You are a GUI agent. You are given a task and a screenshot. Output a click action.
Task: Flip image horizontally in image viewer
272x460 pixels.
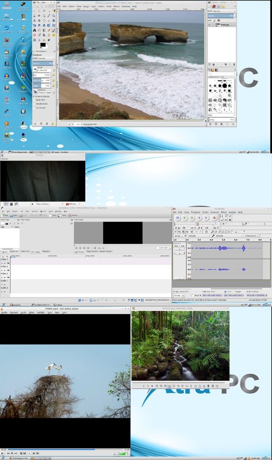click(187, 386)
